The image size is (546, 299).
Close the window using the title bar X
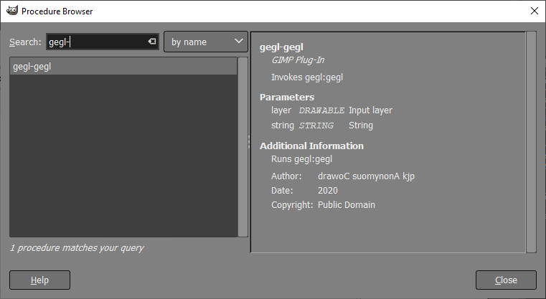534,11
